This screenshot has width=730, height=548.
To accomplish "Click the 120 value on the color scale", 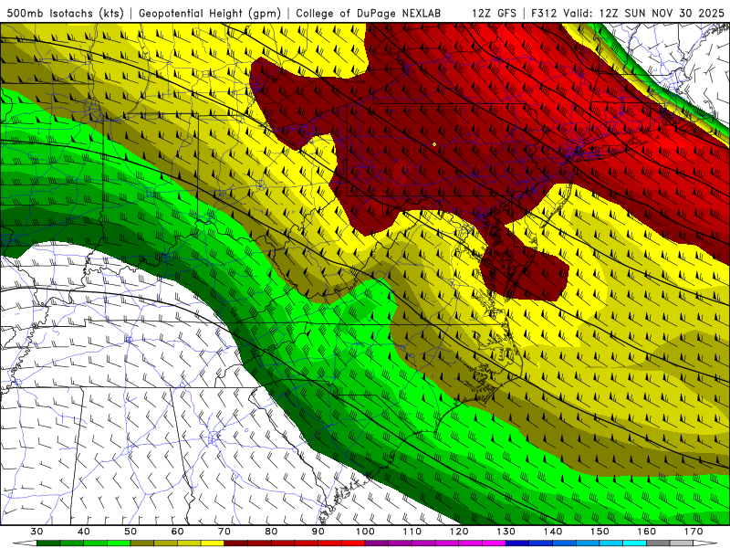I will (459, 532).
